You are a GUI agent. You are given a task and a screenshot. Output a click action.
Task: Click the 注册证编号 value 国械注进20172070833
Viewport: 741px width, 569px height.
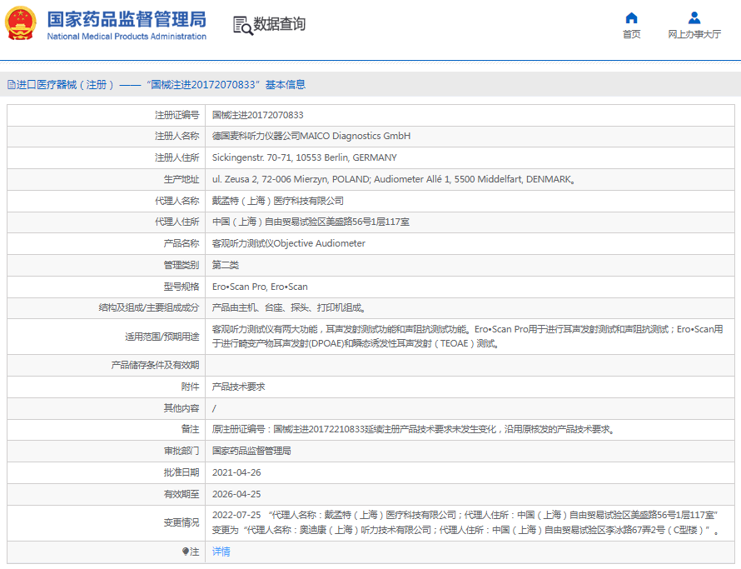258,115
